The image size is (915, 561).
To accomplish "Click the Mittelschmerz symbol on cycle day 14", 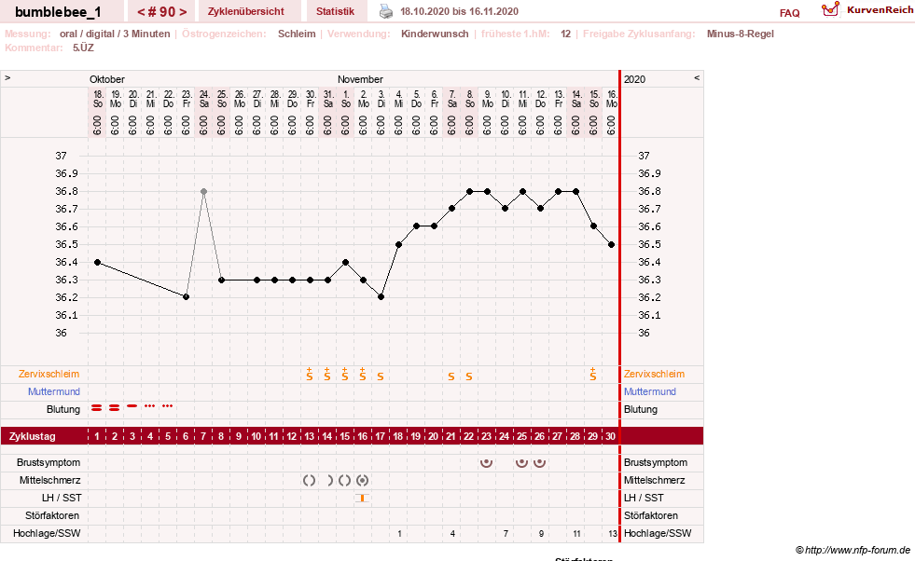I will click(x=329, y=481).
